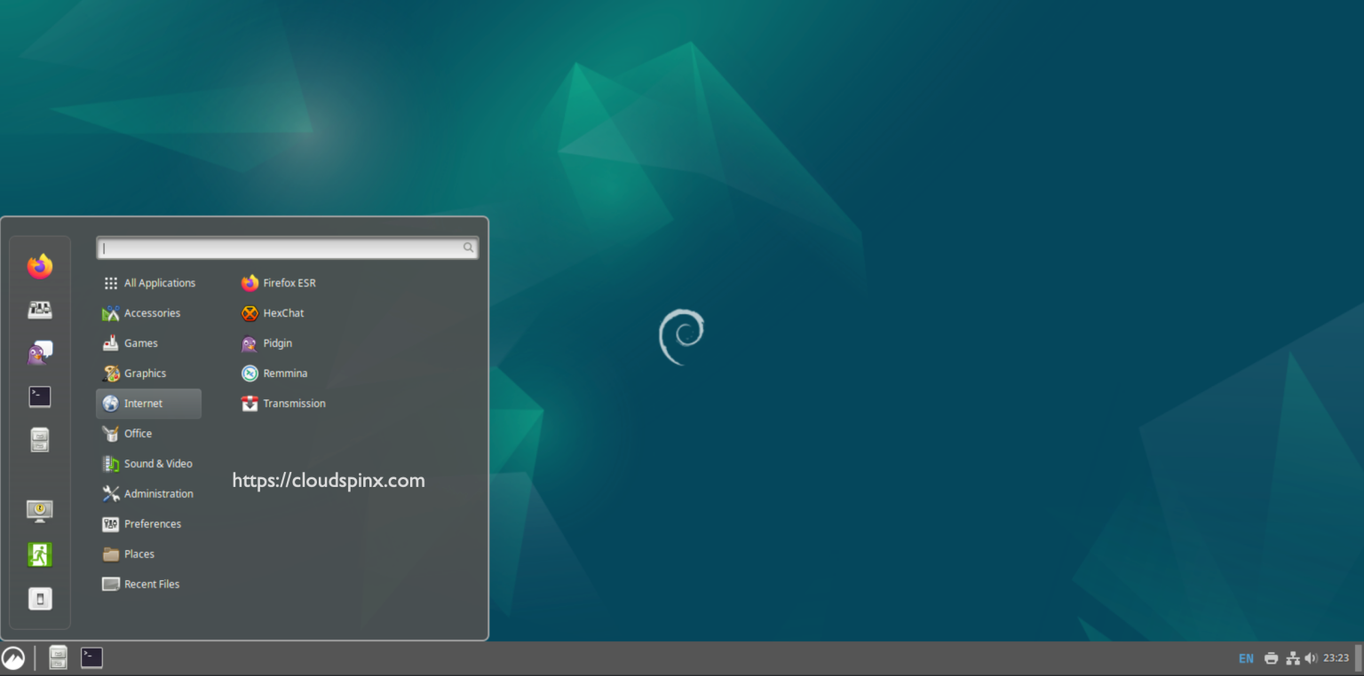
Task: Open the applications menu from the taskbar
Action: (x=14, y=657)
